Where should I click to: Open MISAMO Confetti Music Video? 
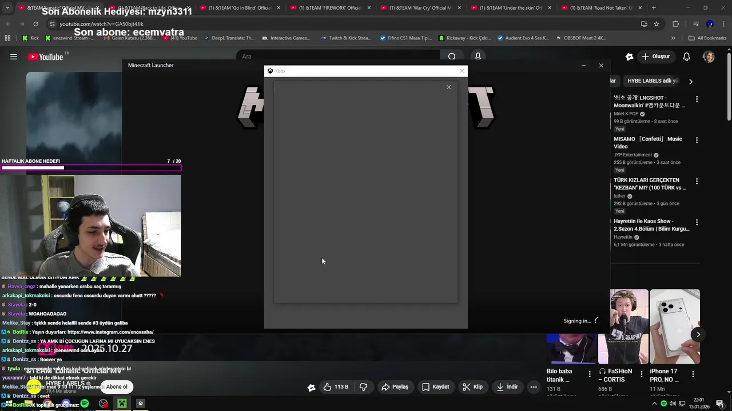[x=648, y=143]
